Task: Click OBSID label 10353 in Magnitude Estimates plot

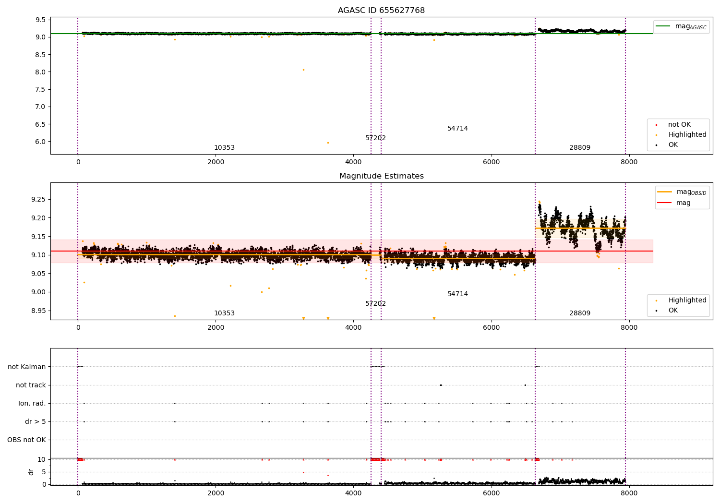Action: 224,313
